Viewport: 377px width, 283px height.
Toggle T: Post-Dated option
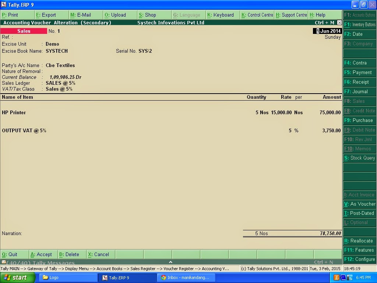coord(359,213)
